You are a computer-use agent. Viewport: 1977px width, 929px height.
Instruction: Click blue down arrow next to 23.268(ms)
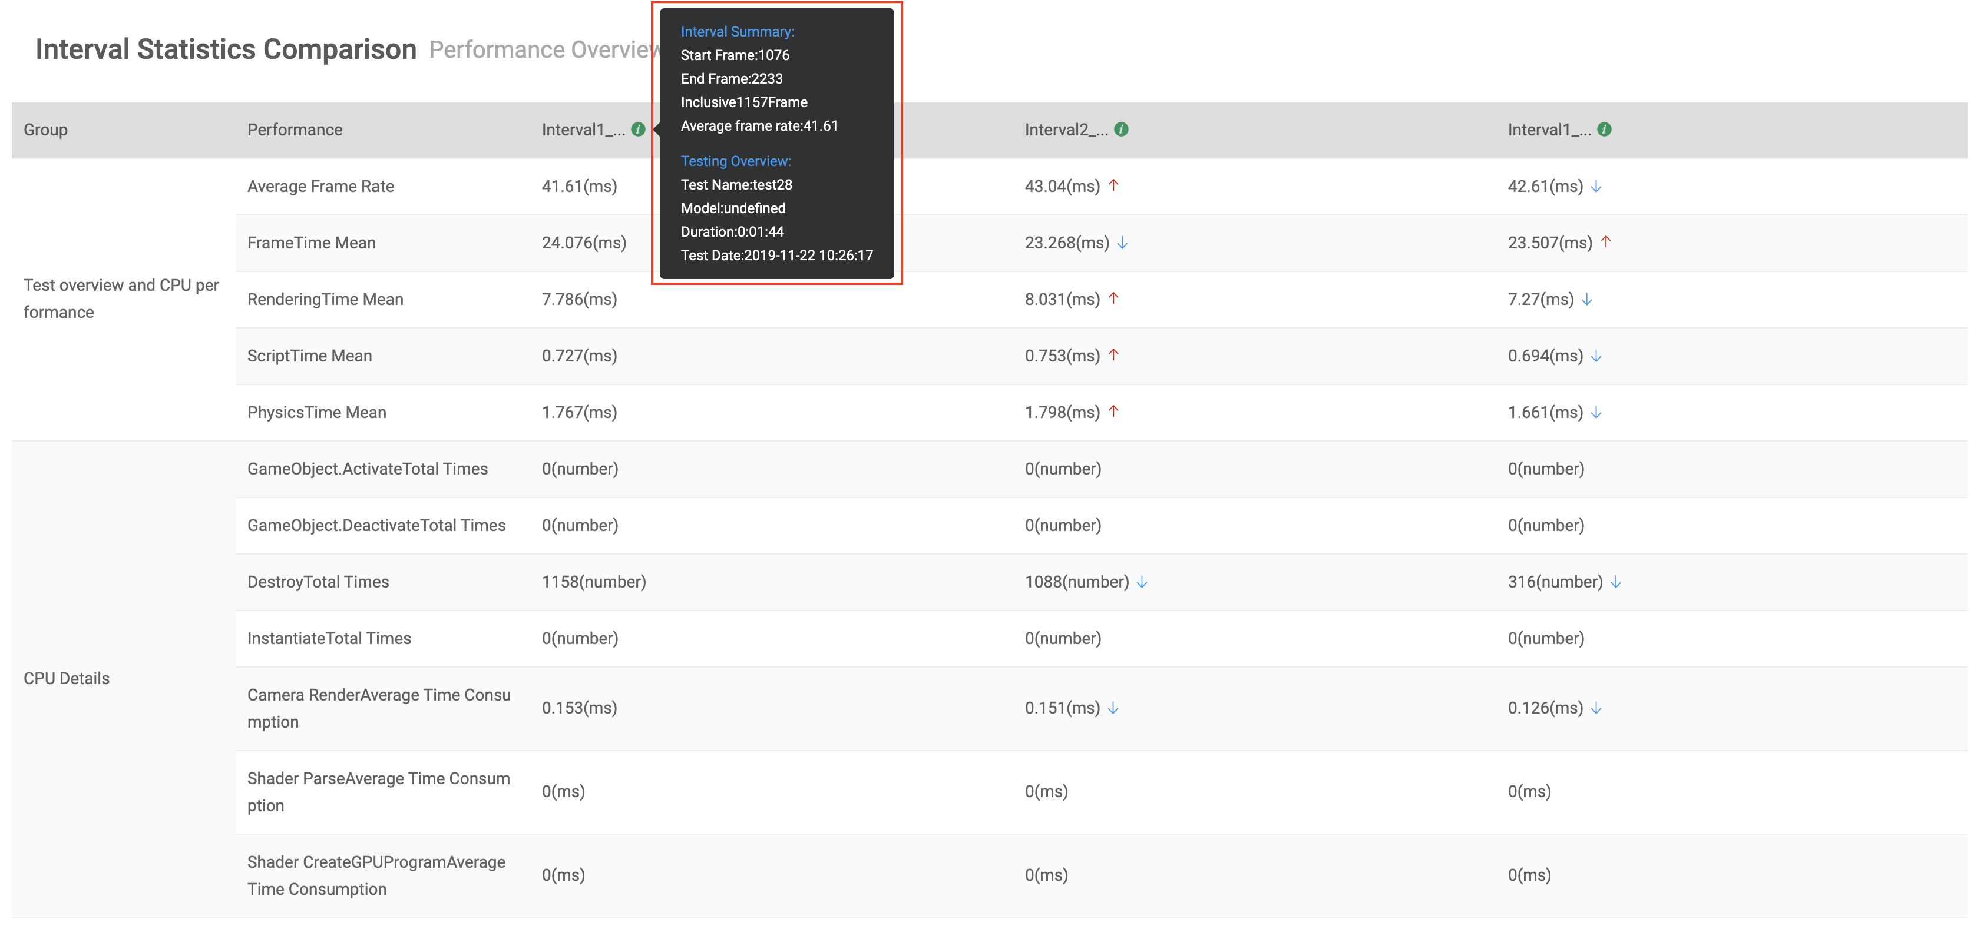pyautogui.click(x=1122, y=243)
